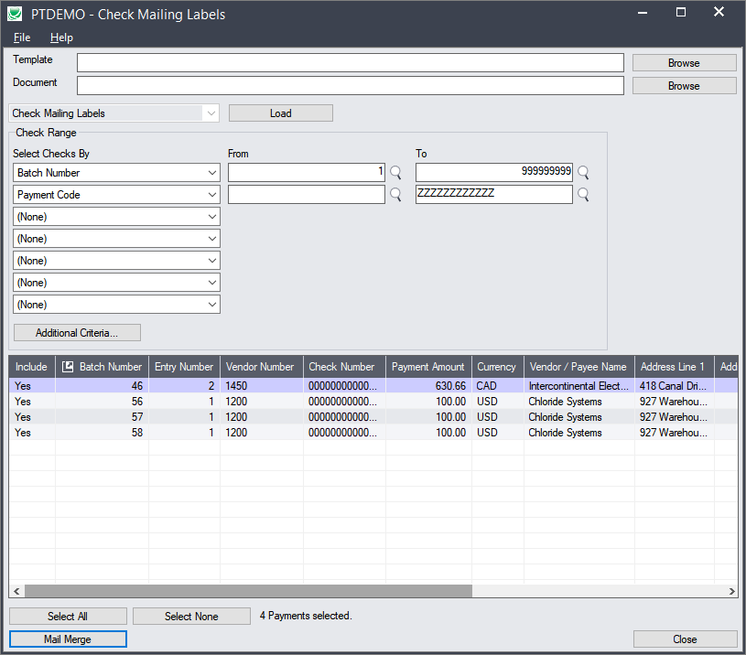Click the Payment Code To field
The width and height of the screenshot is (746, 655).
tap(494, 195)
